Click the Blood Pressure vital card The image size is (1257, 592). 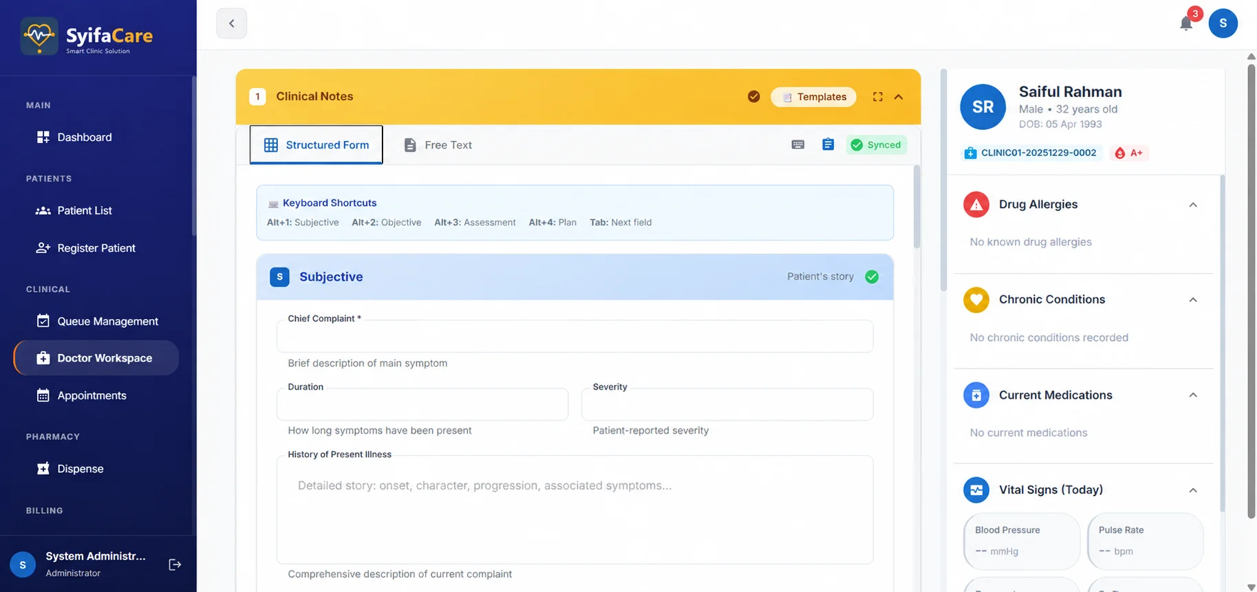(x=1022, y=541)
